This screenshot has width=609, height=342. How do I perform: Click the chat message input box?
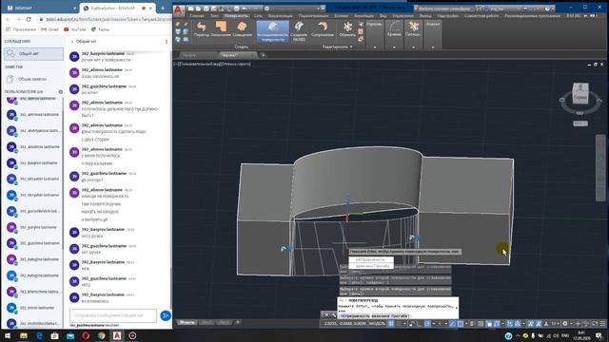click(113, 315)
